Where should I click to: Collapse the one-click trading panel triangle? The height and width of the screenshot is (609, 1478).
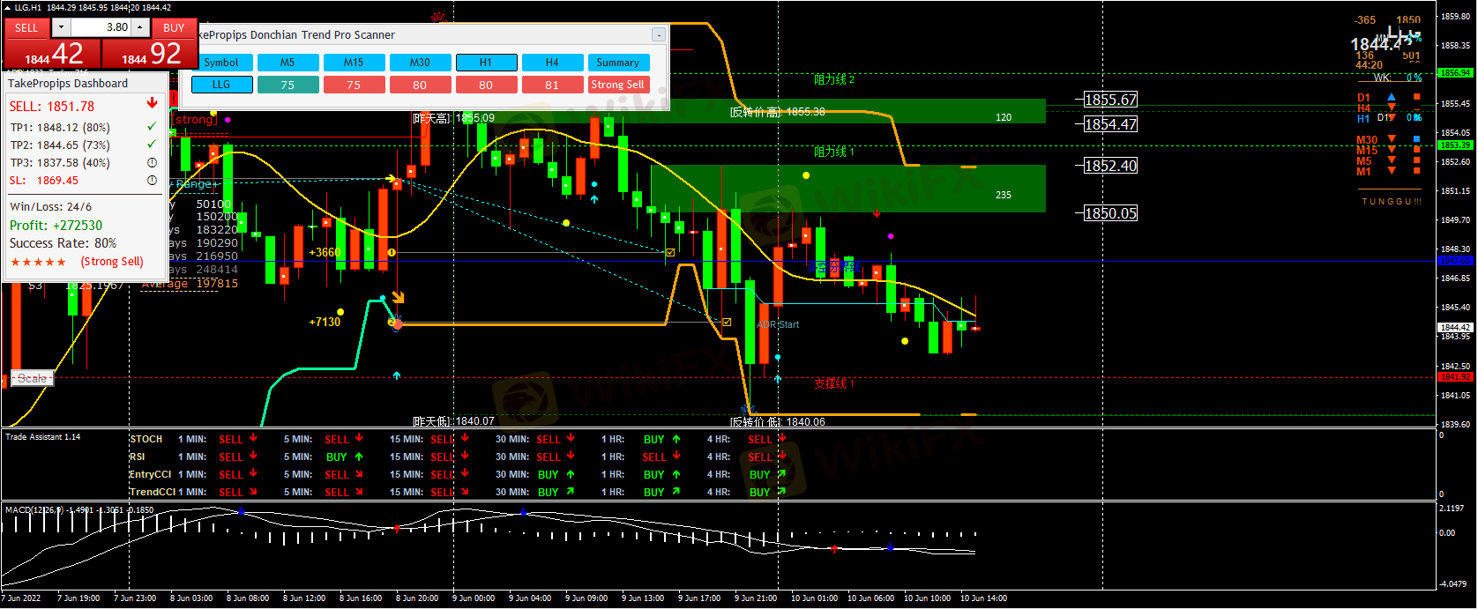coord(8,8)
